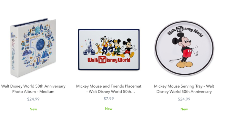226x125 pixels.
Task: Click the Mickey Mouse and Friends Placemat title
Action: [x=109, y=89]
